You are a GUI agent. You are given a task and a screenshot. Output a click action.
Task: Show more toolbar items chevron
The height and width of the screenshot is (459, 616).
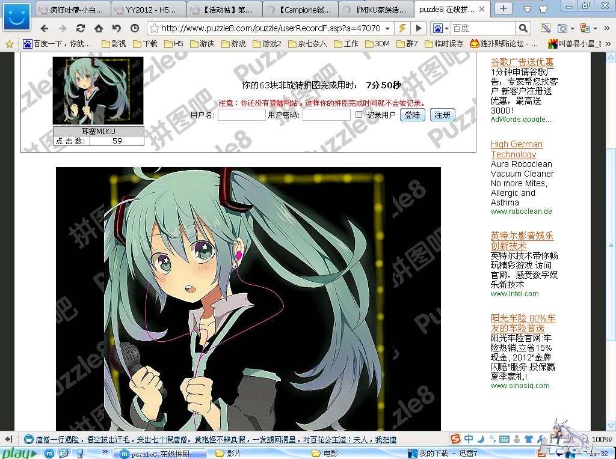[x=608, y=29]
